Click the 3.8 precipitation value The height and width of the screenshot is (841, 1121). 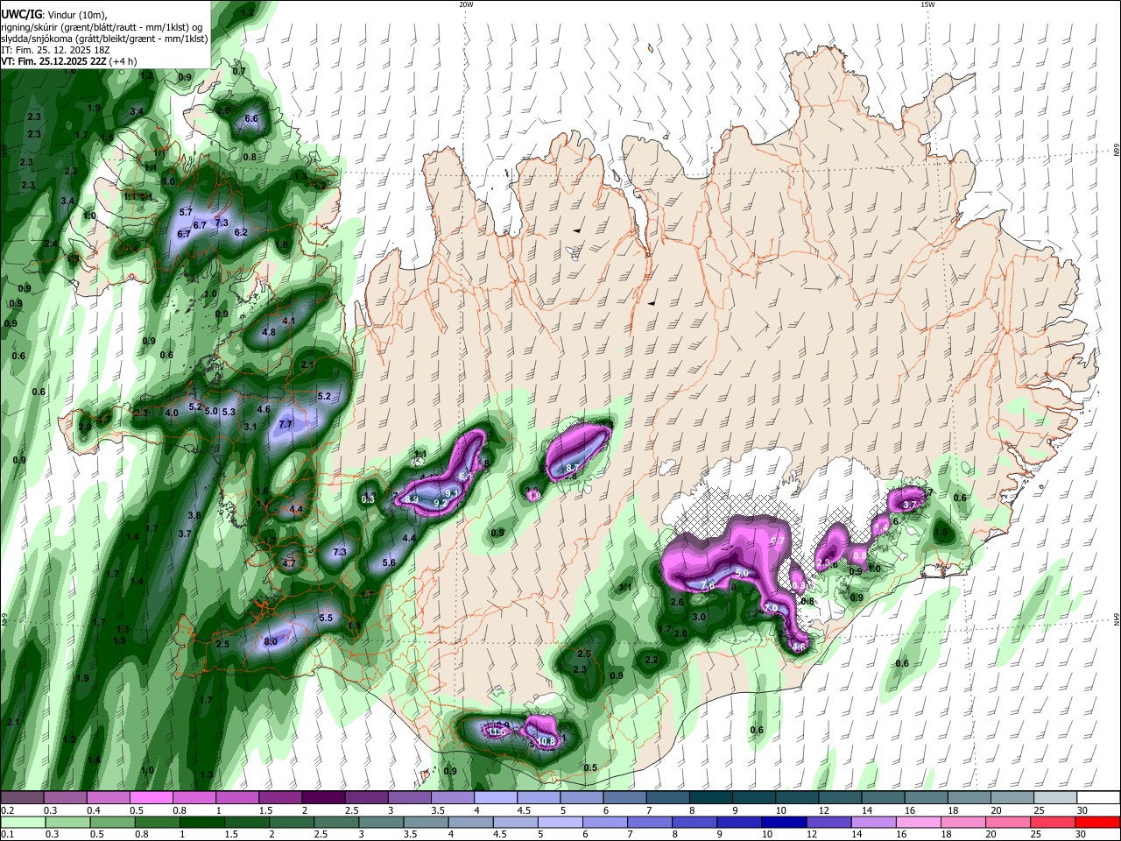(x=194, y=515)
